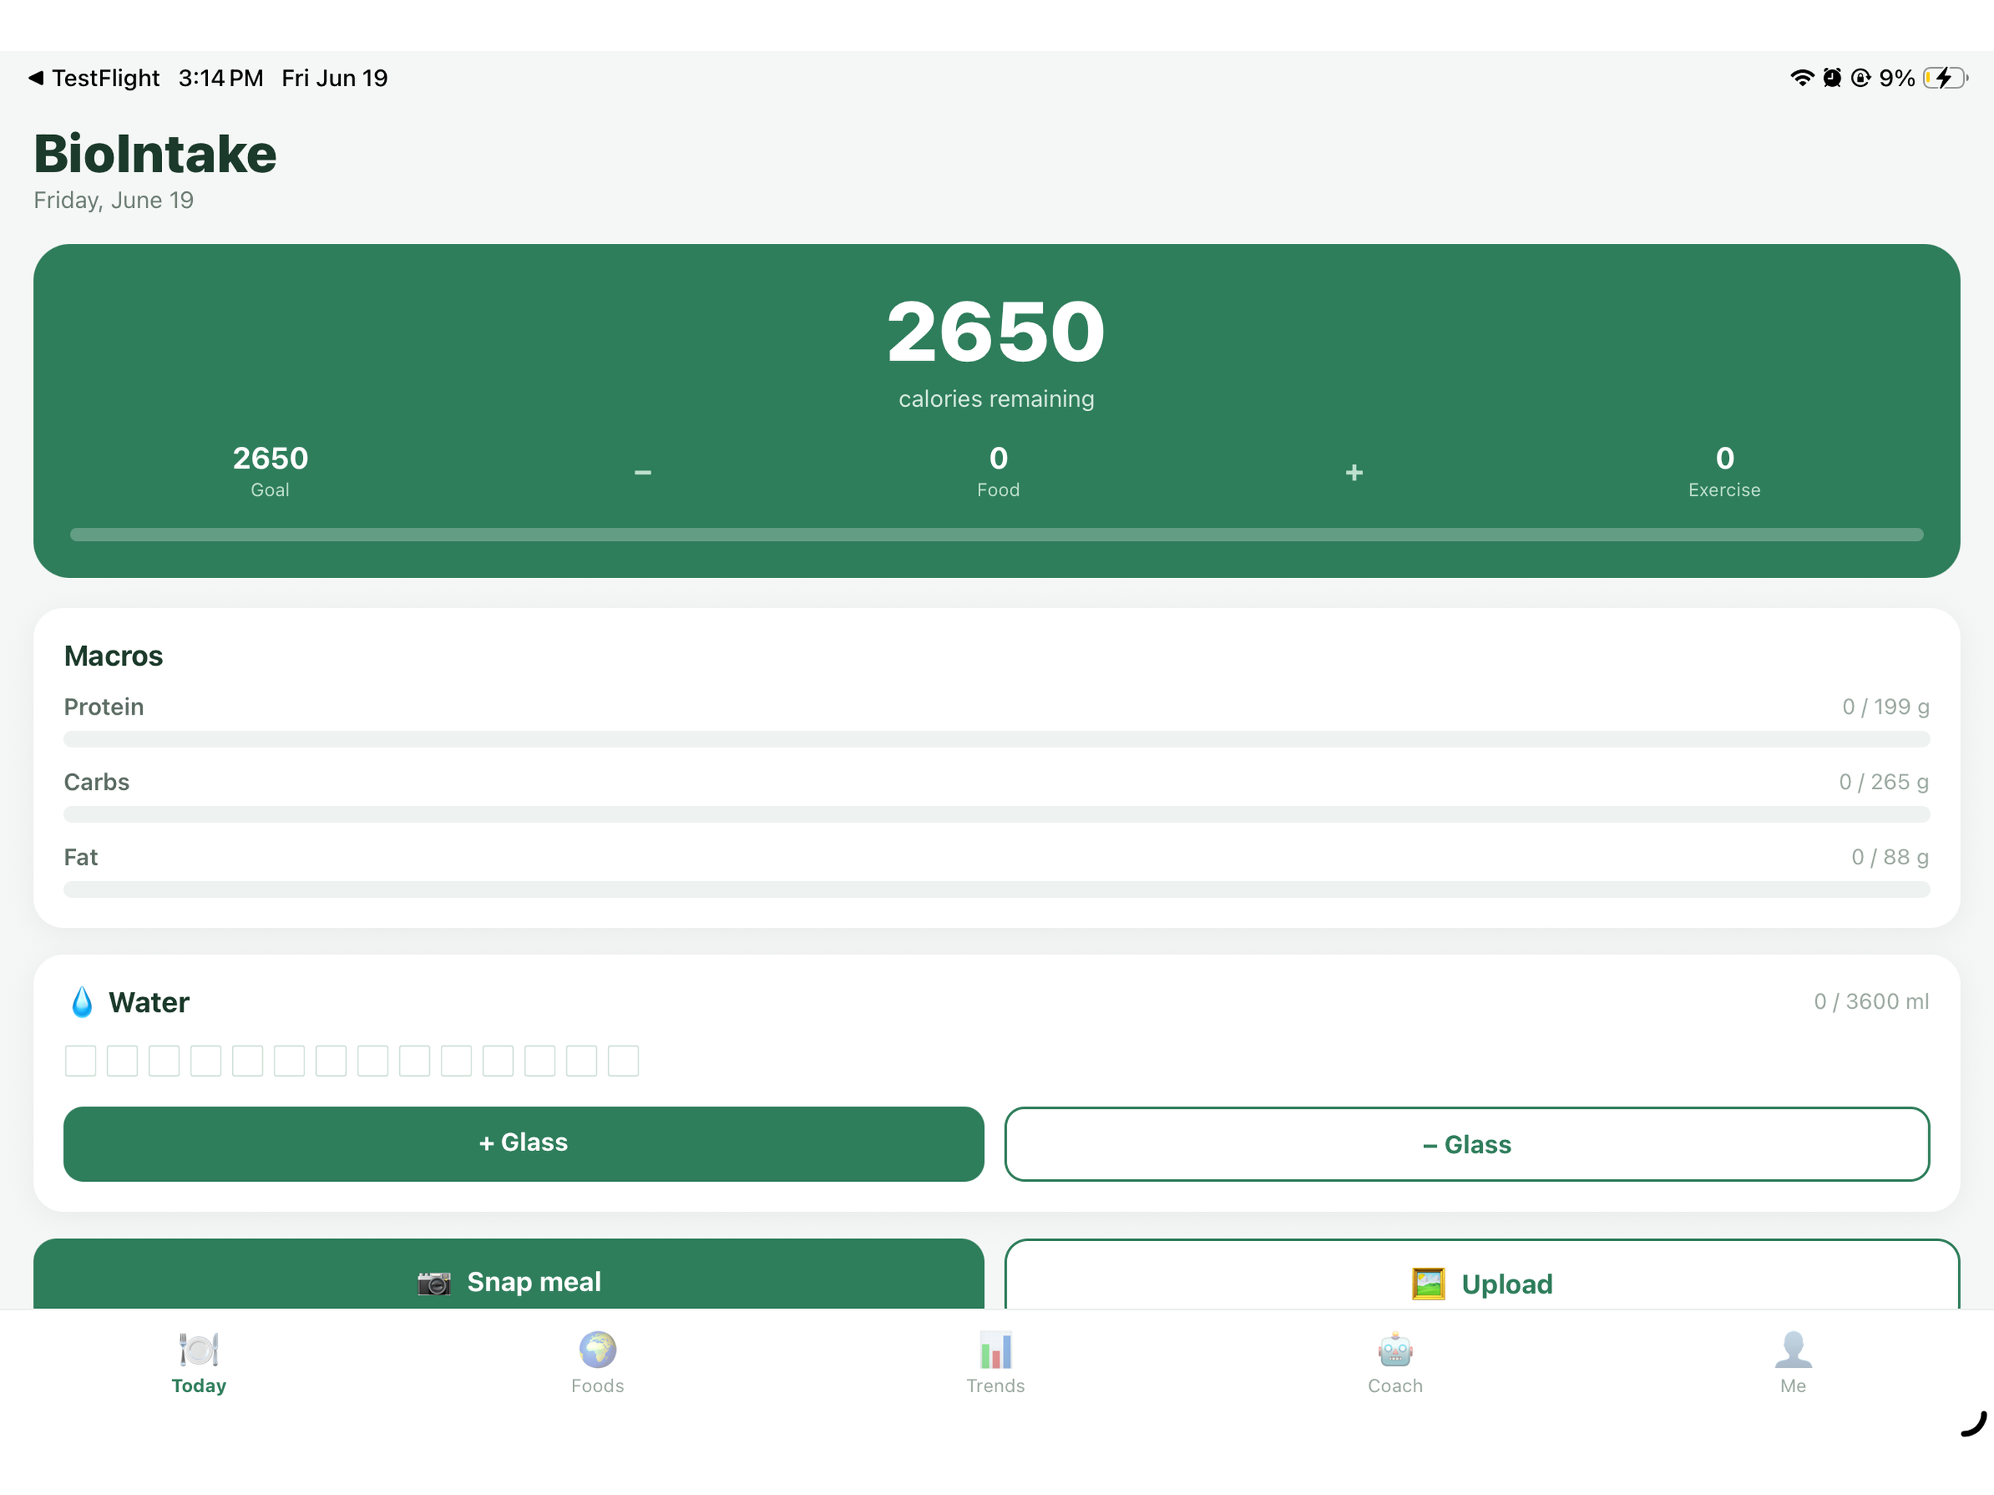1994x1495 pixels.
Task: Tap the 9% battery percentage
Action: pos(1897,78)
